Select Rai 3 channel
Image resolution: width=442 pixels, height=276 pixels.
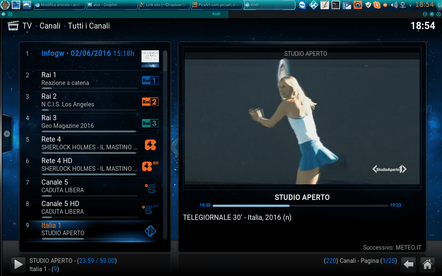[91, 123]
